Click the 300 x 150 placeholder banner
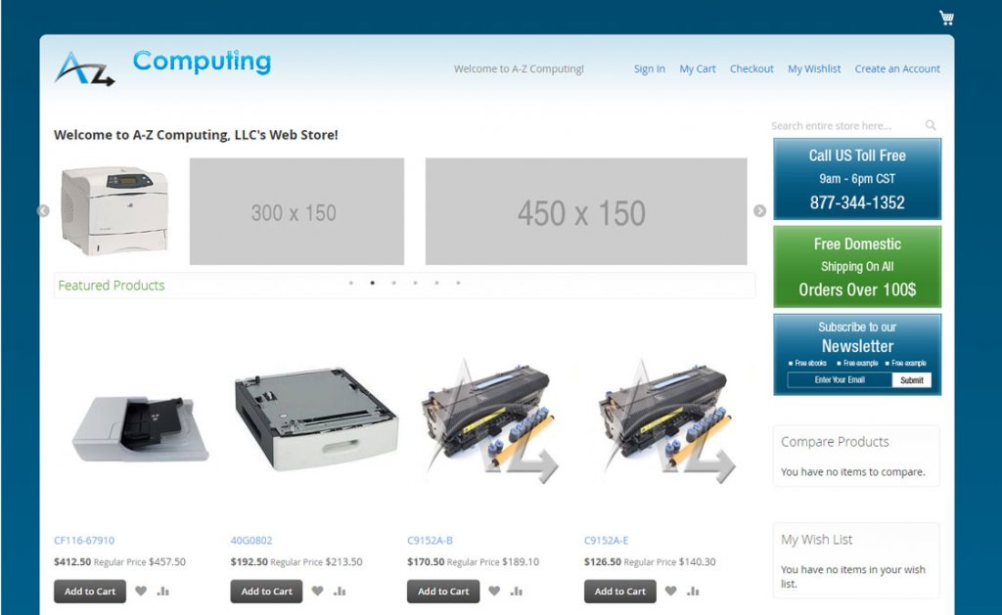 (x=296, y=211)
